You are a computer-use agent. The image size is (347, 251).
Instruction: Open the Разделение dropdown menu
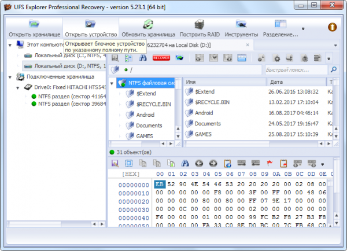click(304, 28)
